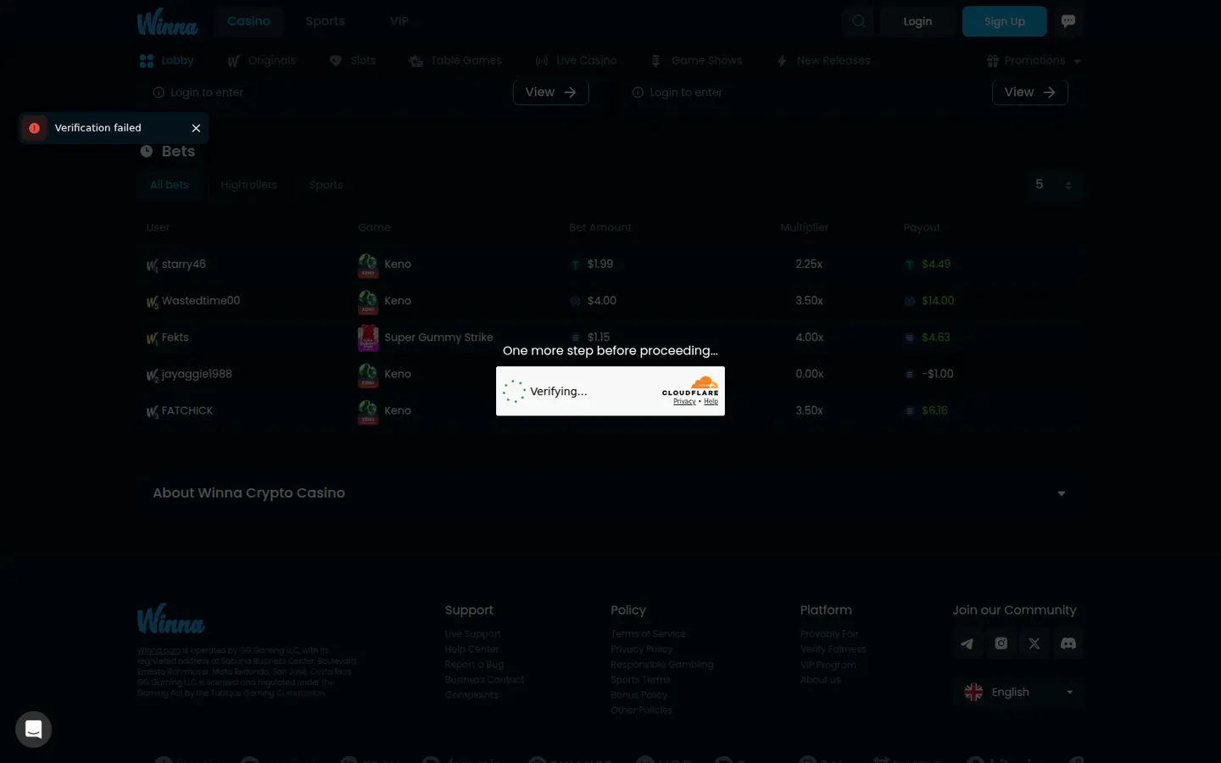Open the Slots category
The width and height of the screenshot is (1221, 763).
353,60
